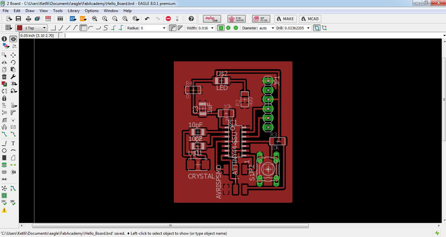The width and height of the screenshot is (446, 237).
Task: Click the red layer color swatch
Action: (x=20, y=28)
